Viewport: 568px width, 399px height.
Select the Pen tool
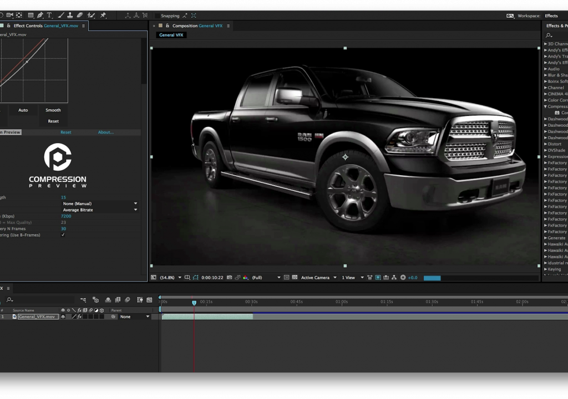(x=40, y=15)
